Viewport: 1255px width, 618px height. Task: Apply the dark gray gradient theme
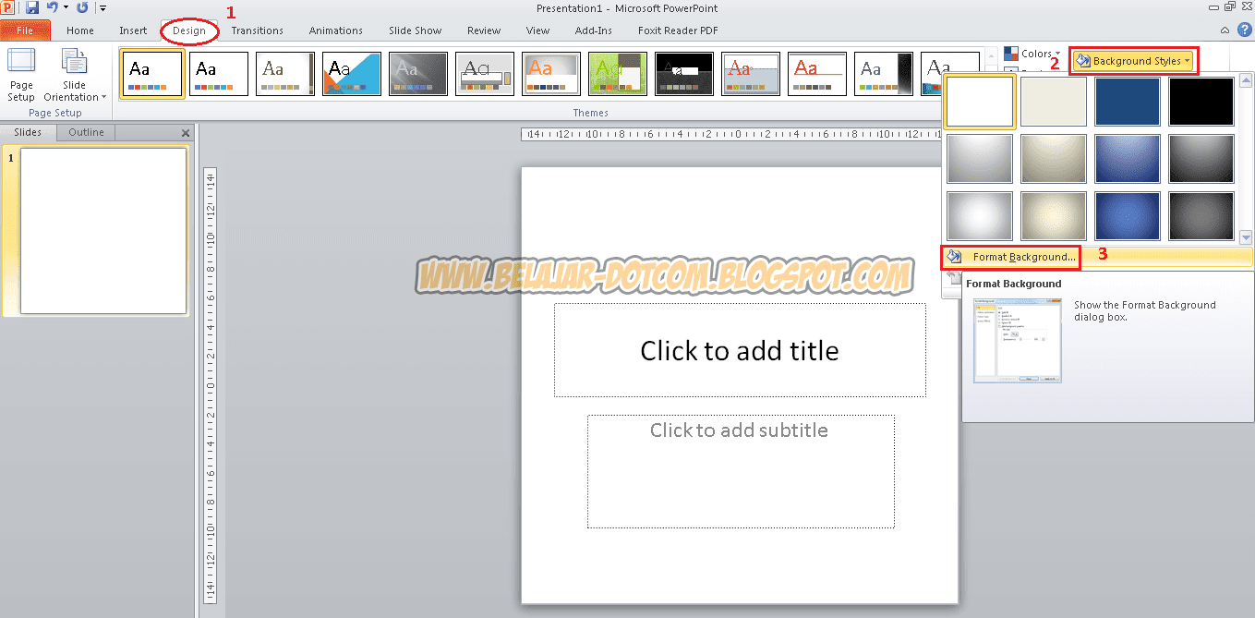(x=418, y=74)
